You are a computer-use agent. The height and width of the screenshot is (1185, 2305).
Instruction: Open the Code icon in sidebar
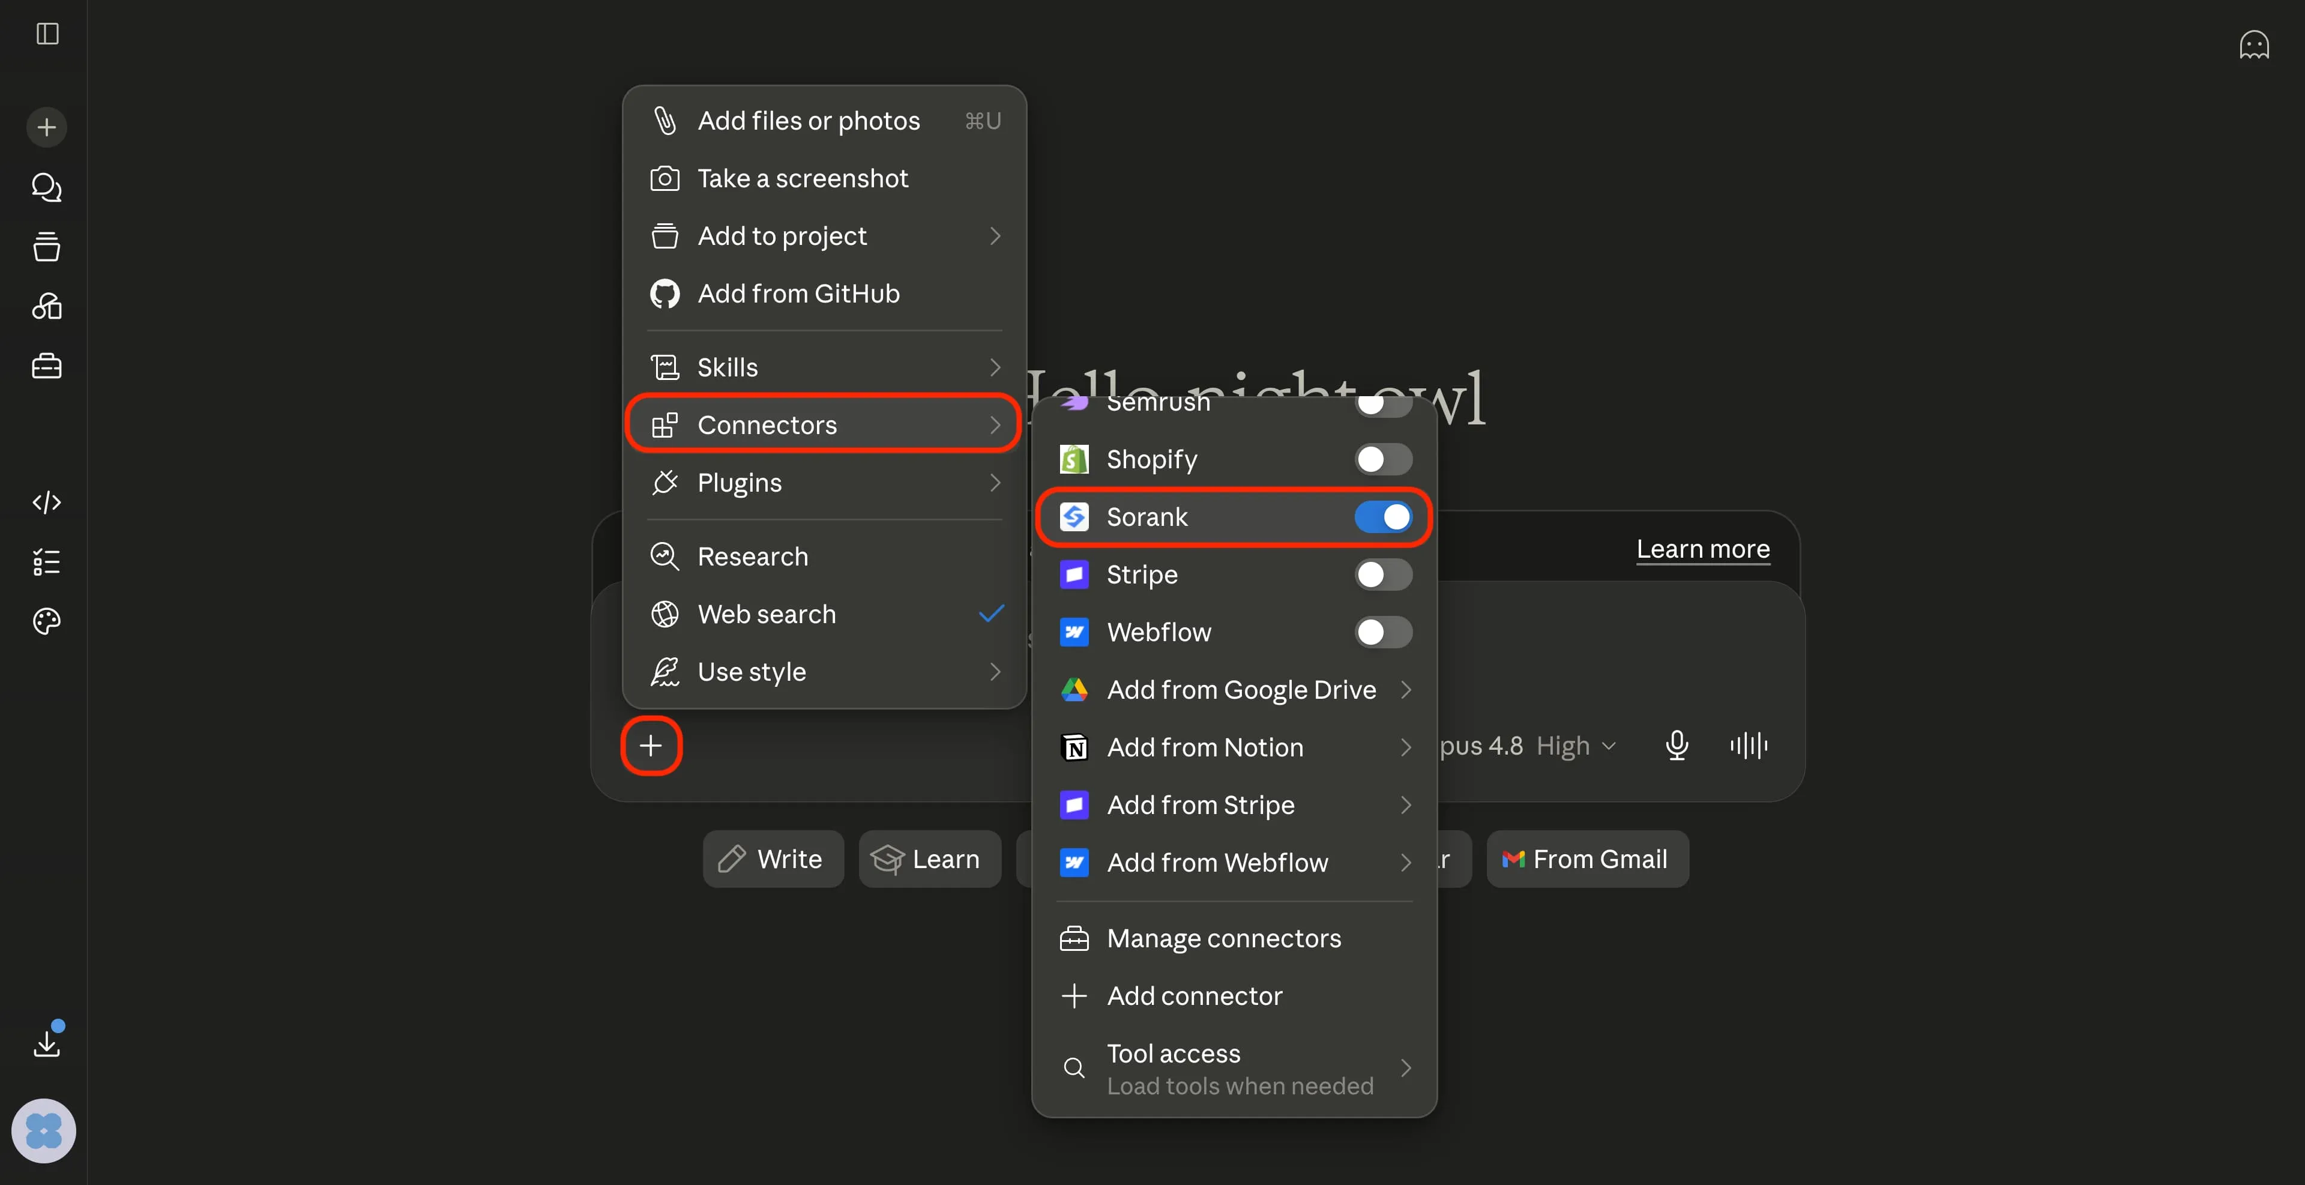click(47, 502)
